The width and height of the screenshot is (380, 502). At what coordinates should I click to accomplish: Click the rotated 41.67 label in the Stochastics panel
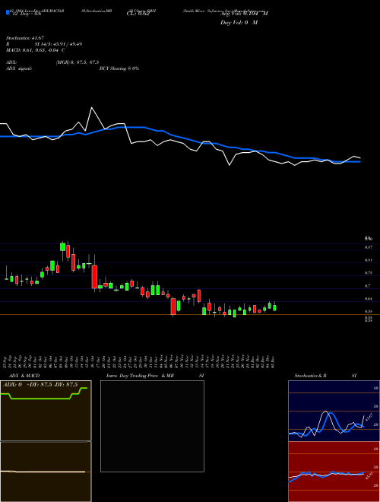[x=369, y=418]
